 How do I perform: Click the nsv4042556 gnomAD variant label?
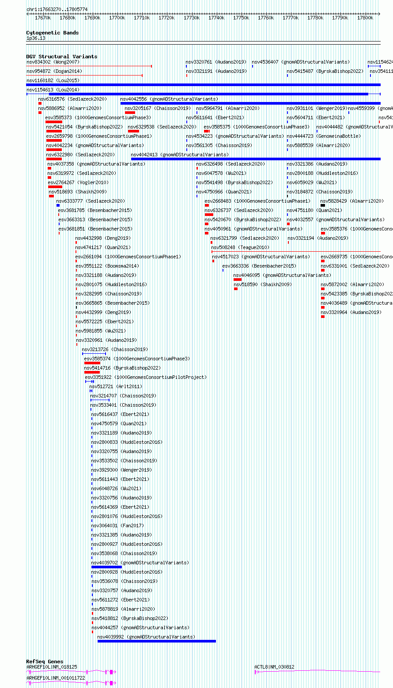point(169,99)
